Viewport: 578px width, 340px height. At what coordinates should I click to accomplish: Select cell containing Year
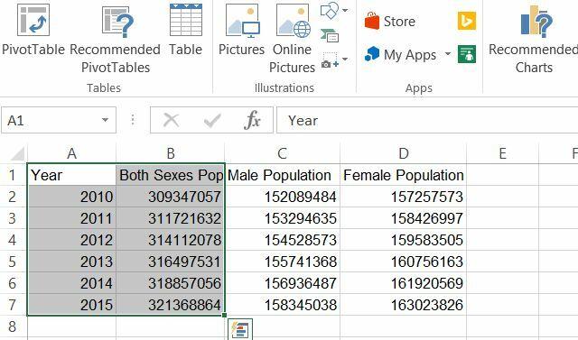[x=72, y=175]
